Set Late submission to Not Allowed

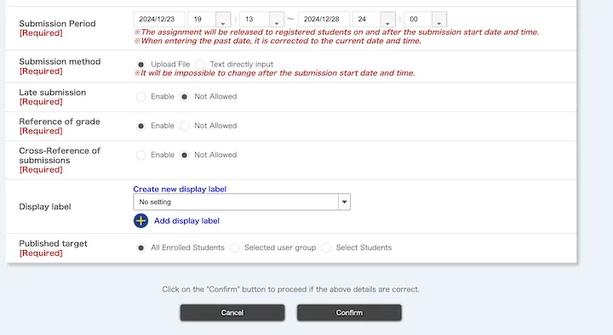coord(184,96)
